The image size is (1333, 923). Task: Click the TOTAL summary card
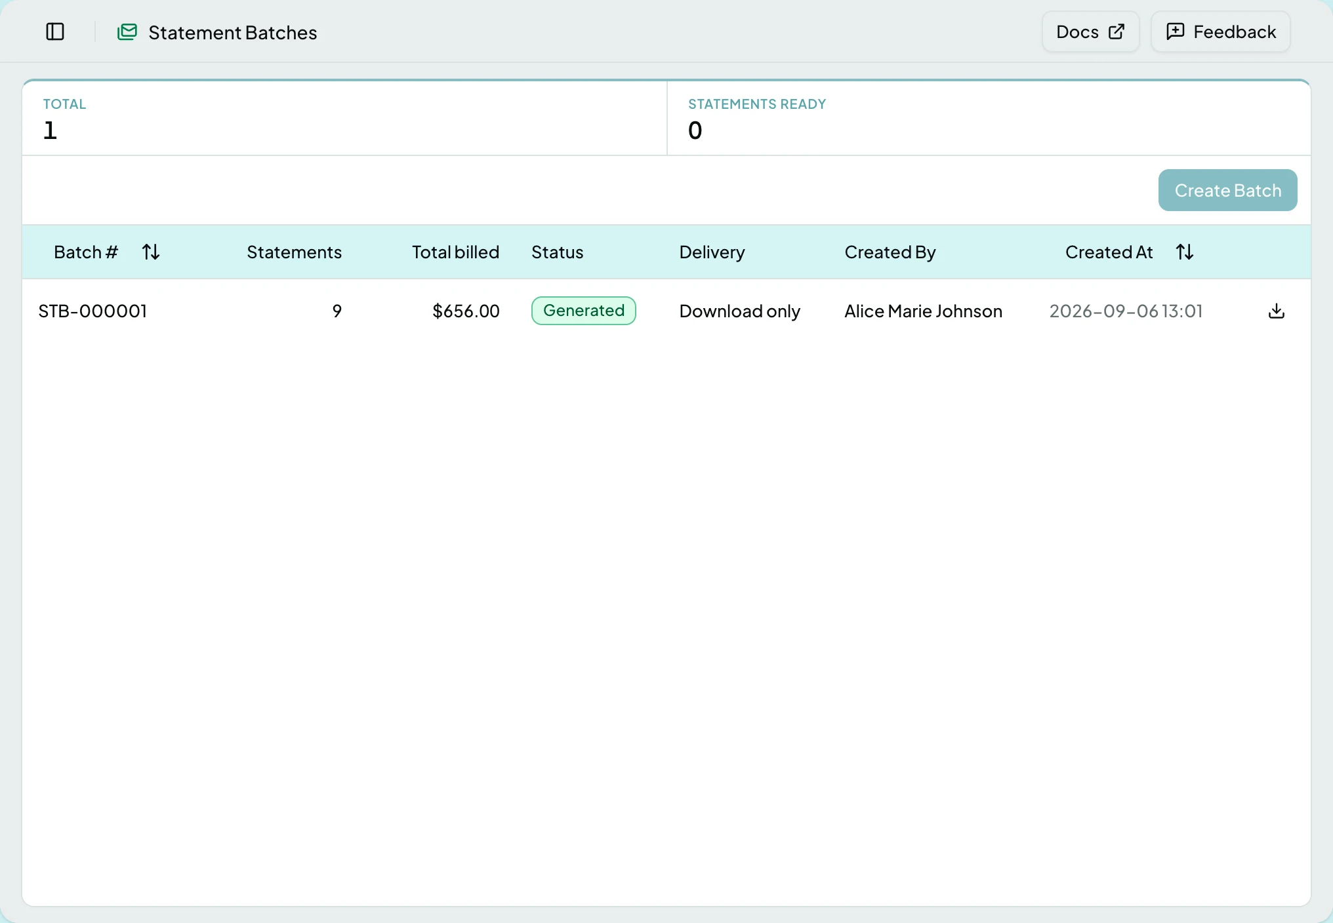344,118
